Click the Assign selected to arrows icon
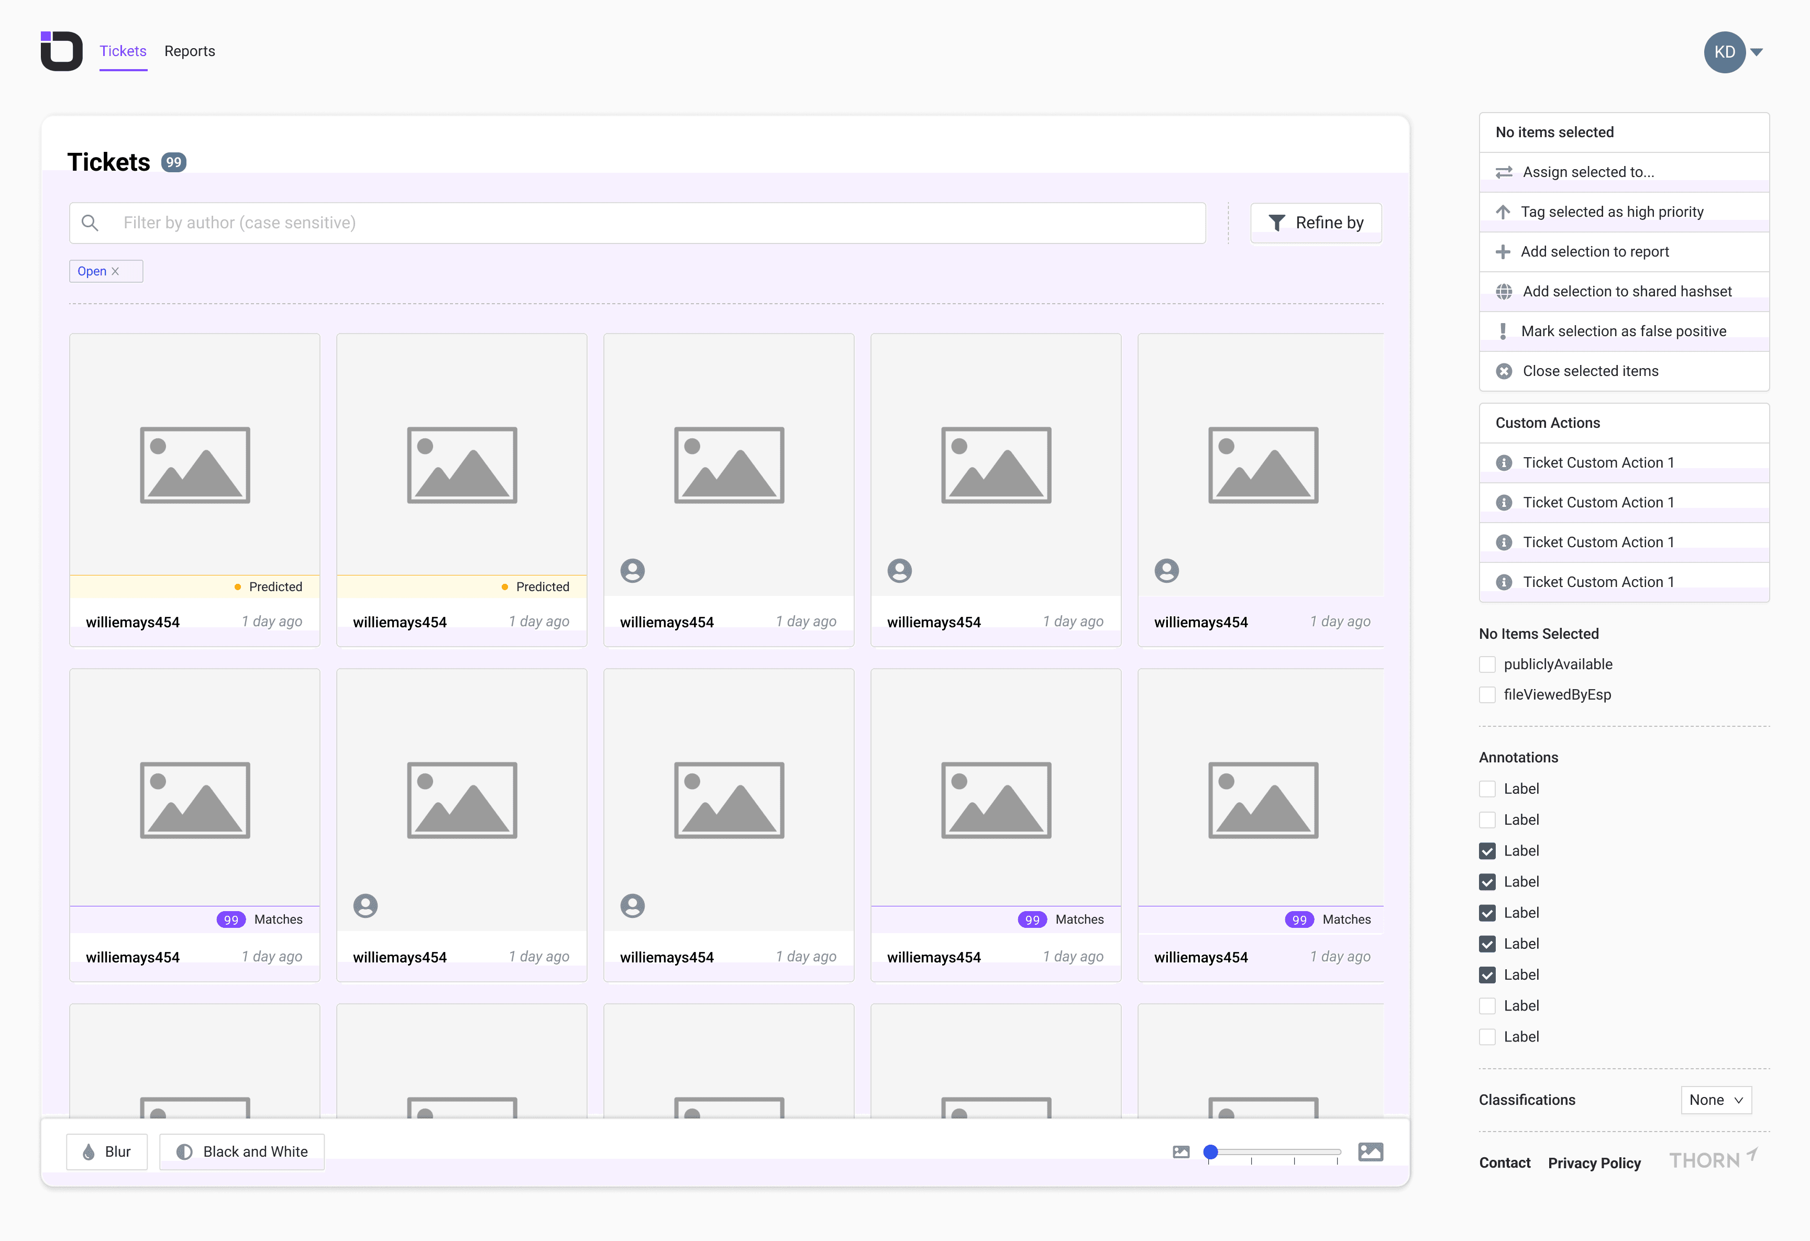 pos(1503,172)
